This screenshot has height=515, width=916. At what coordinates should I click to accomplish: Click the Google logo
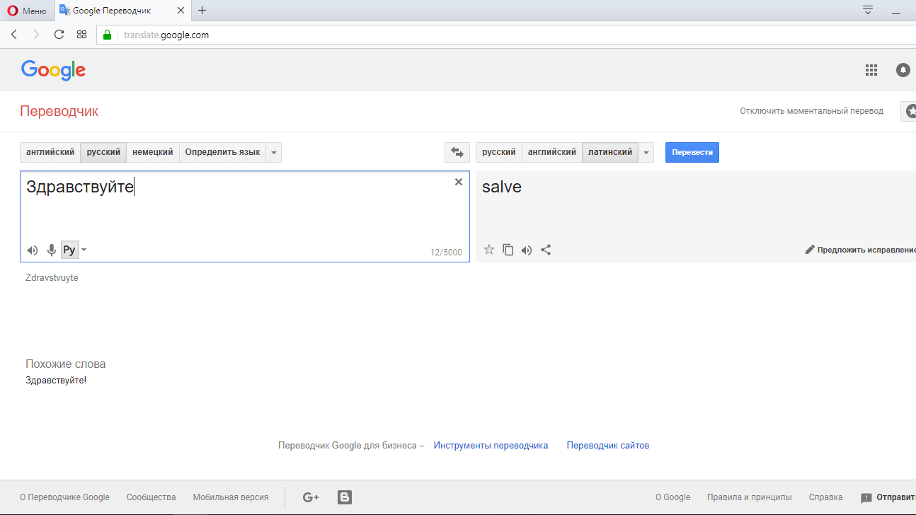click(53, 70)
